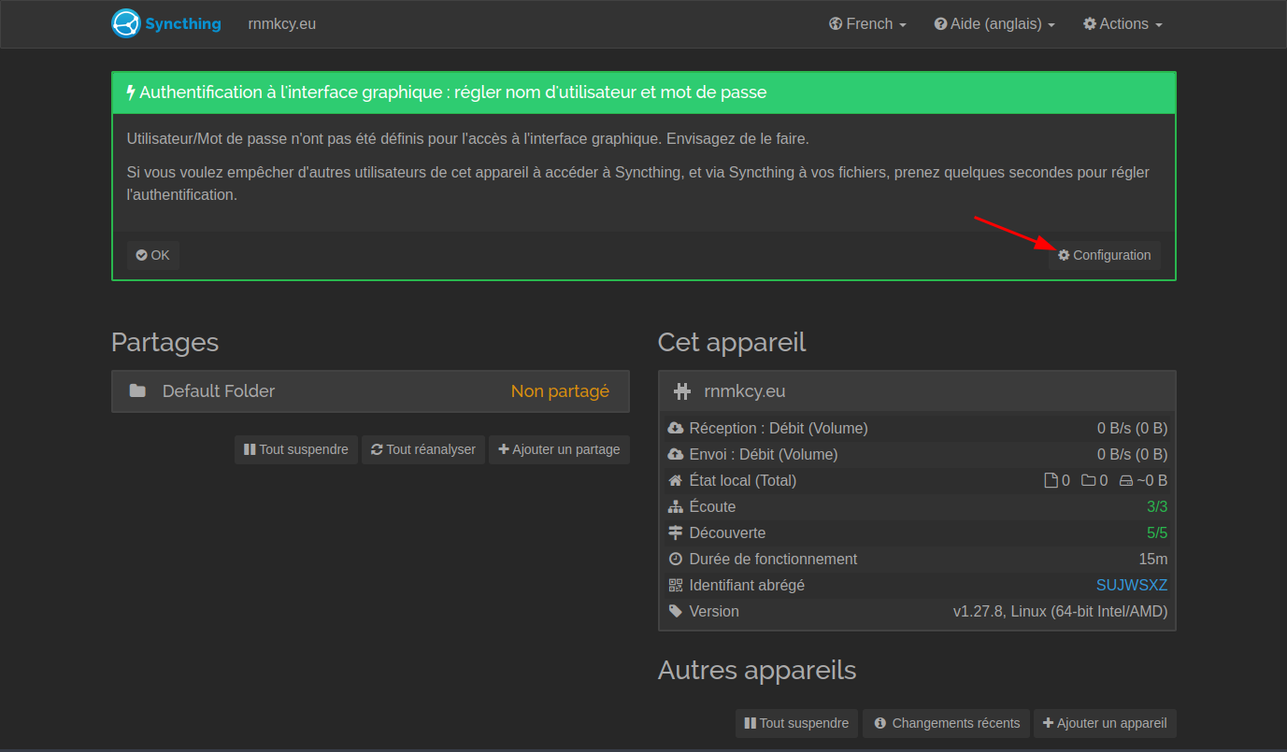The width and height of the screenshot is (1287, 752).
Task: Expand the Actions menu
Action: 1123,24
